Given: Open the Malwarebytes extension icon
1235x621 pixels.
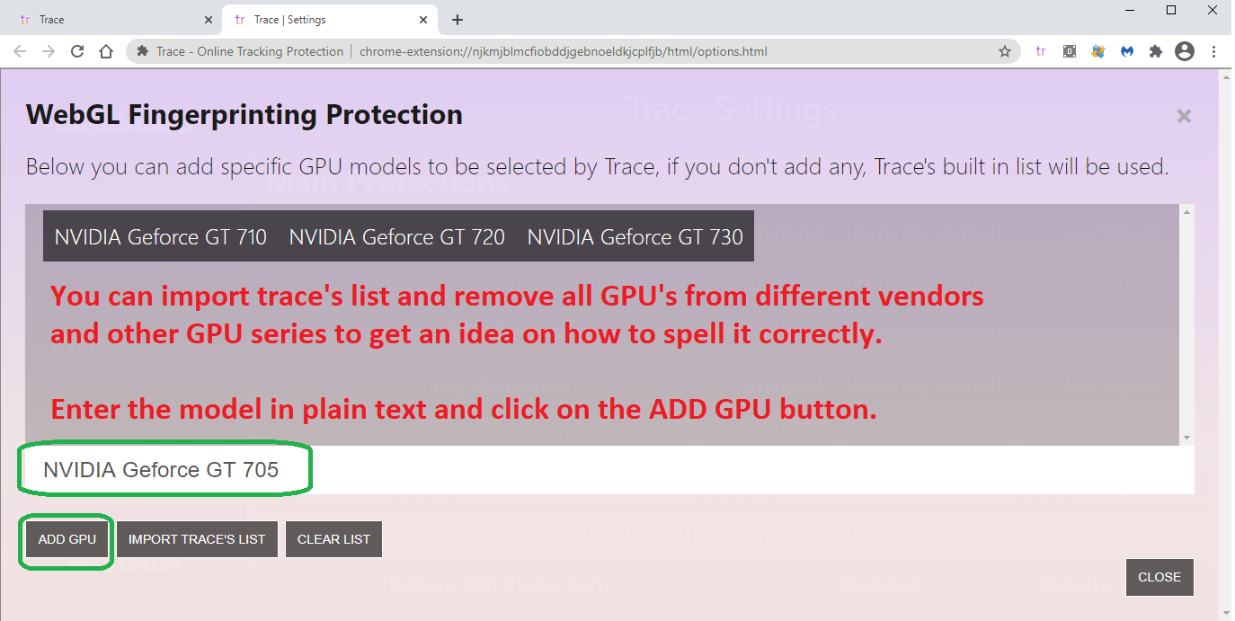Looking at the screenshot, I should [1127, 51].
